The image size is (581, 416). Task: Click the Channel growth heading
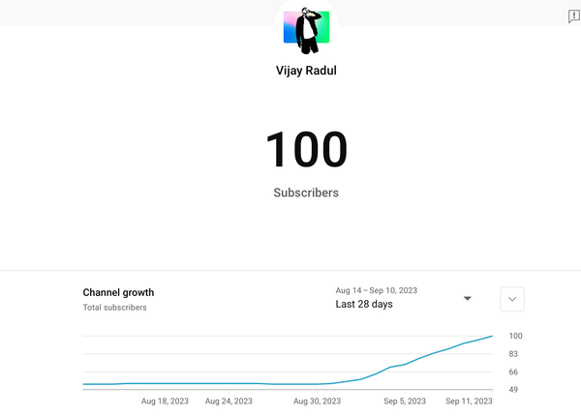tap(118, 292)
